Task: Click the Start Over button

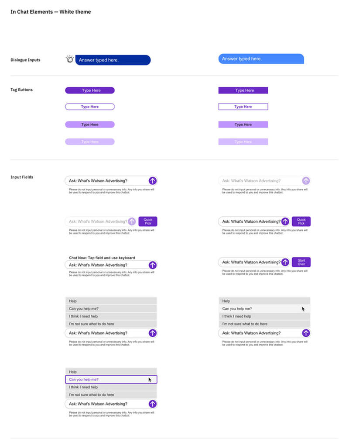Action: pyautogui.click(x=301, y=262)
